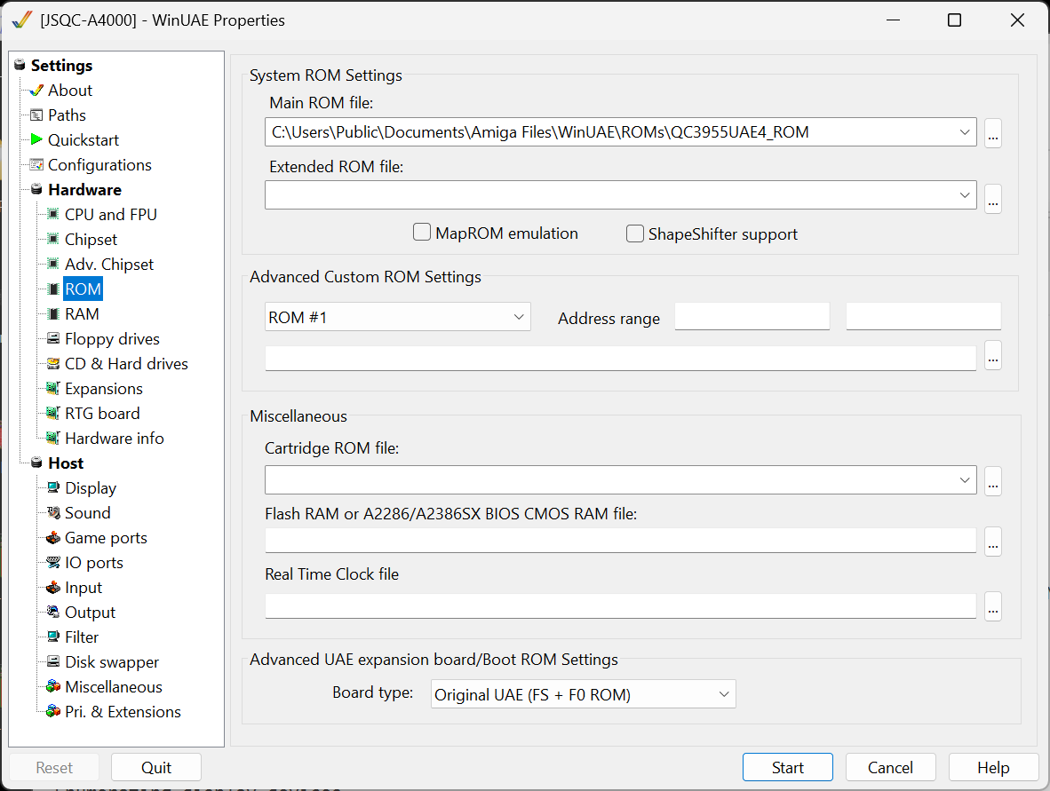Viewport: 1050px width, 791px height.
Task: Click the Paths page icon
Action: (x=36, y=115)
